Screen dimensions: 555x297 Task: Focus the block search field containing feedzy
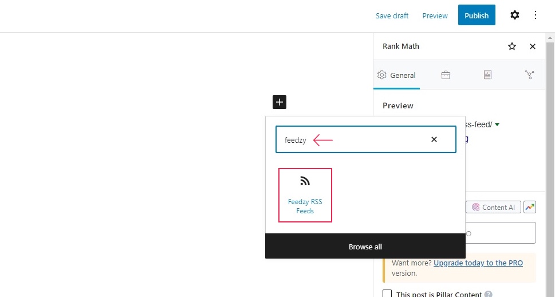click(x=365, y=139)
